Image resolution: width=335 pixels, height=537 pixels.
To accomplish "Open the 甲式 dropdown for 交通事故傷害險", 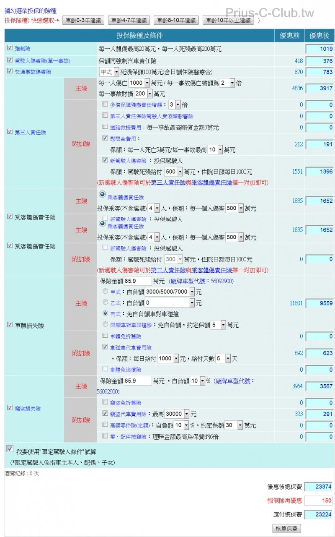I will coord(109,72).
